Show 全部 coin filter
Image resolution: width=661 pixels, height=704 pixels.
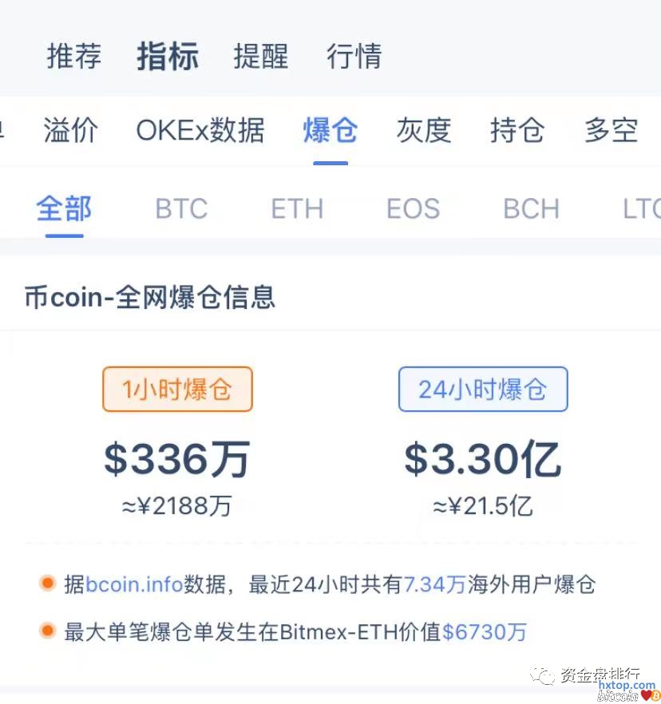pos(64,209)
